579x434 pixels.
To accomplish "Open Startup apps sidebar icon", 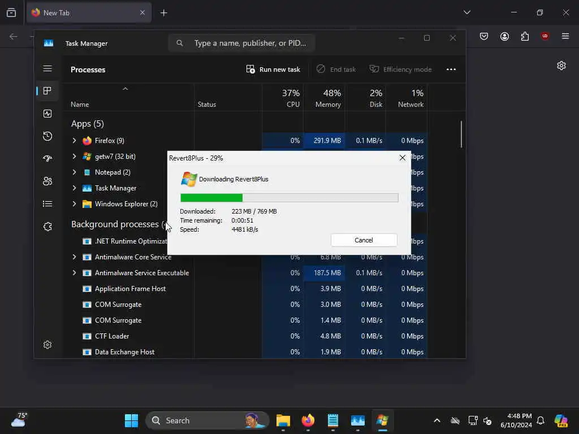I will [x=47, y=159].
